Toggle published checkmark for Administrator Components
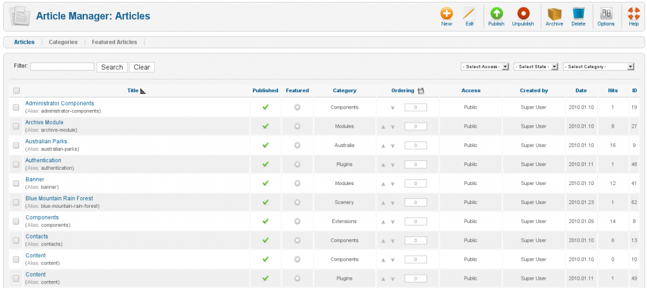Image resolution: width=647 pixels, height=288 pixels. tap(265, 107)
